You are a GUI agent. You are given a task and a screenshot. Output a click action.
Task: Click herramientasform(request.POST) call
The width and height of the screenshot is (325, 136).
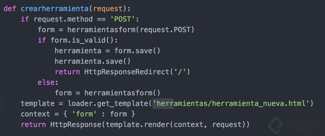point(131,30)
